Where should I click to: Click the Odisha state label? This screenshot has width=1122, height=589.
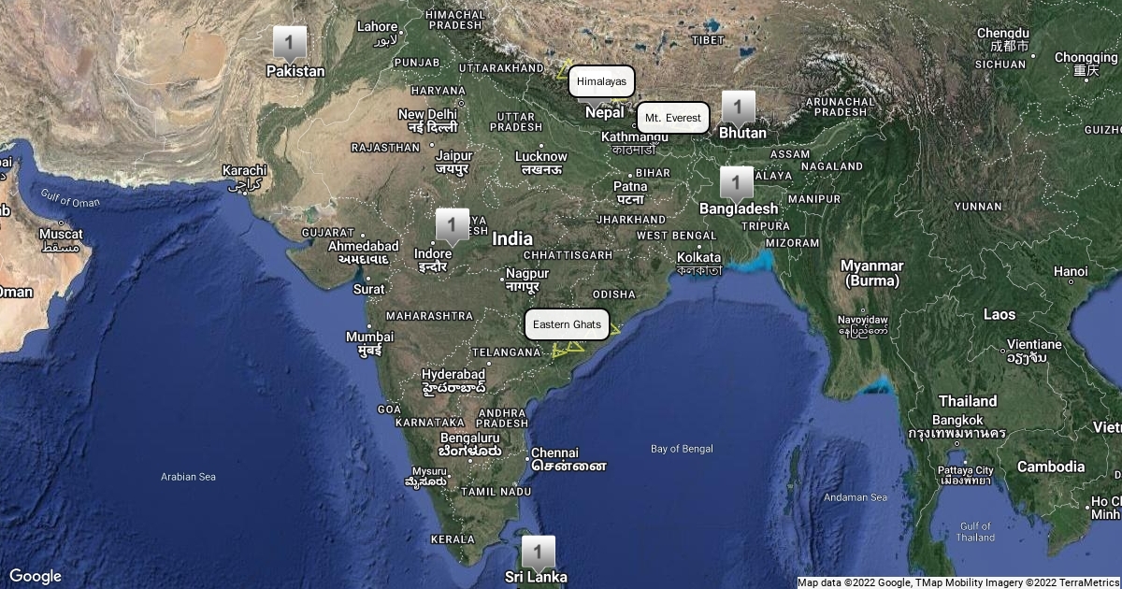point(613,294)
